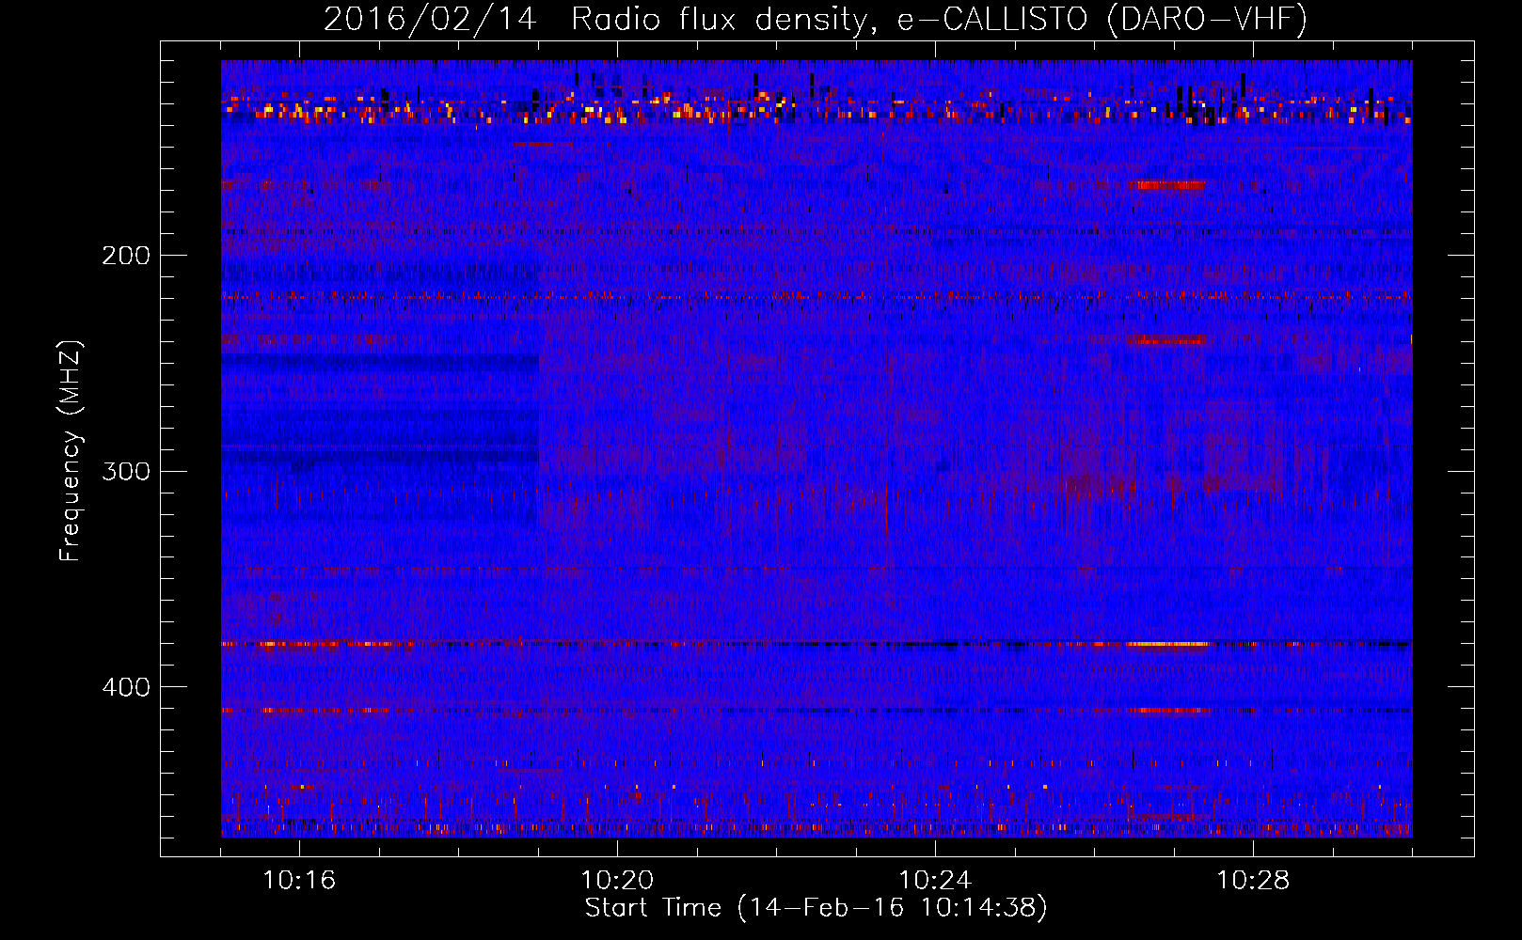The image size is (1522, 940).
Task: Click the Start Time axis label
Action: (816, 908)
